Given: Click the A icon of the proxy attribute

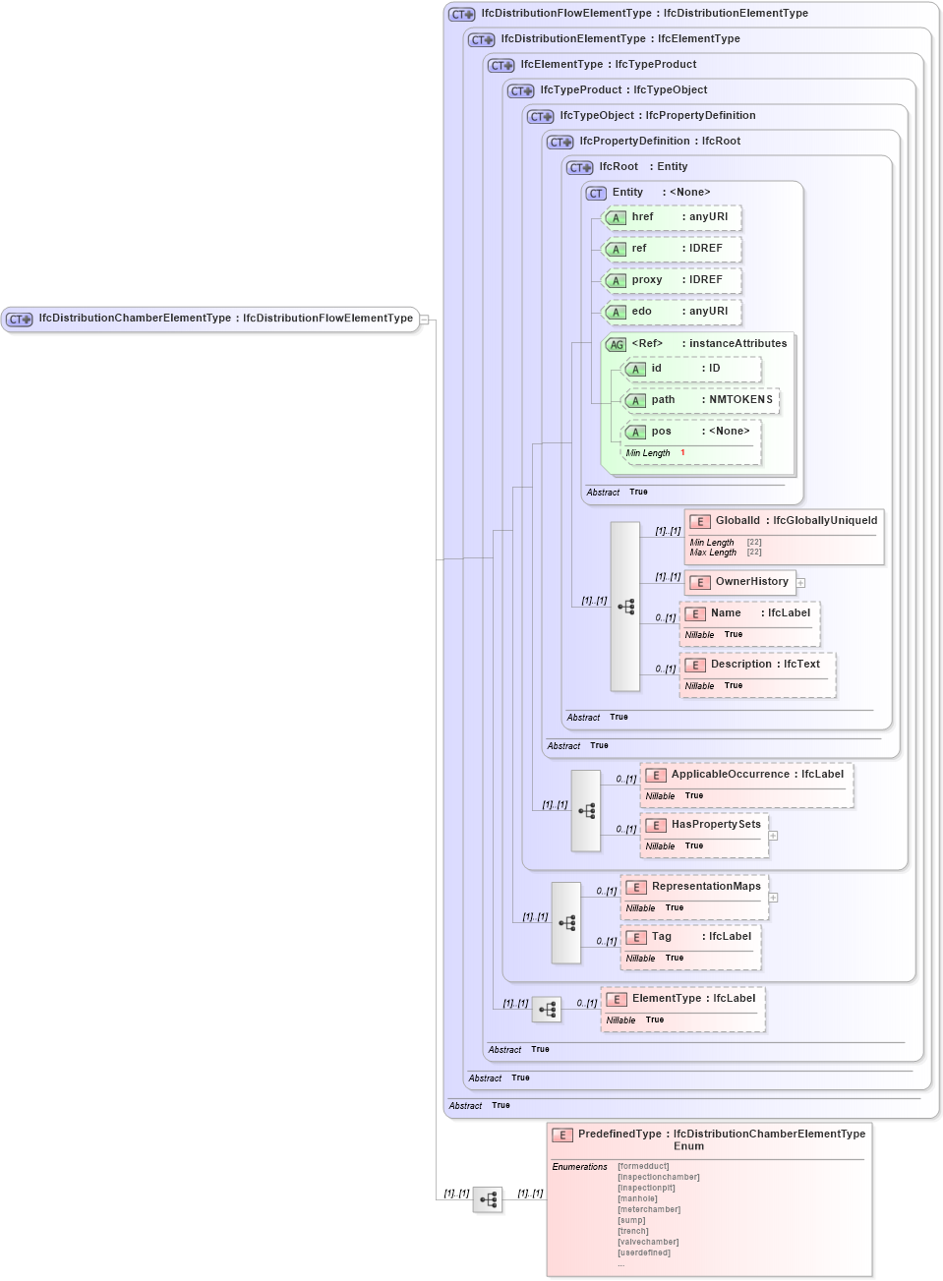Looking at the screenshot, I should tap(617, 280).
